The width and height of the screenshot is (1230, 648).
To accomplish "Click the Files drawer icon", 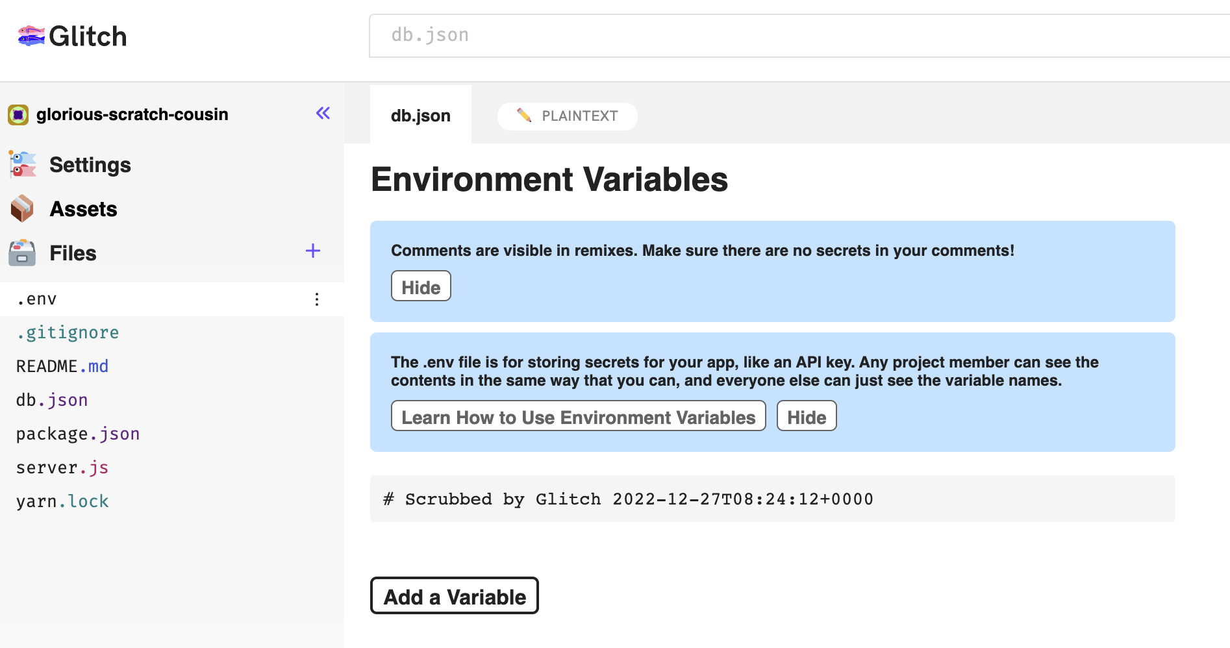I will pyautogui.click(x=22, y=253).
